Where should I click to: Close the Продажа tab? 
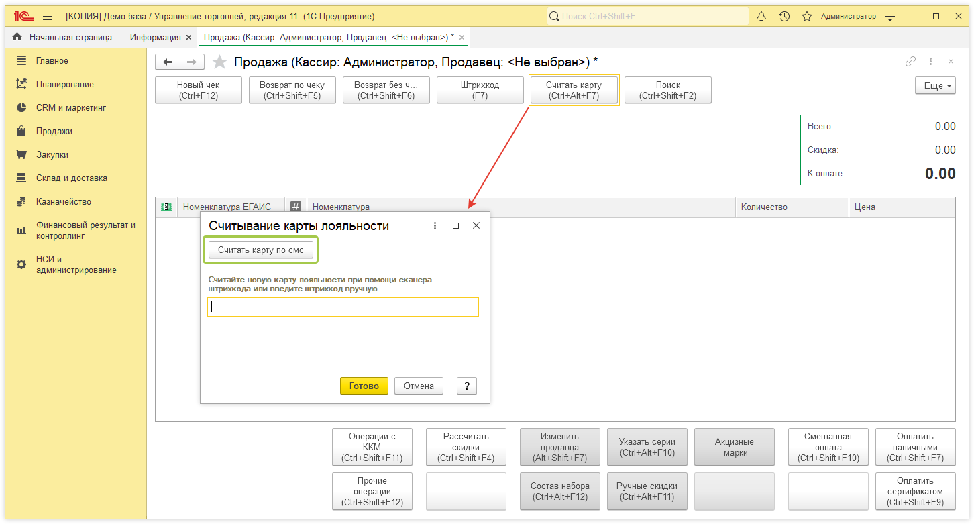[462, 38]
